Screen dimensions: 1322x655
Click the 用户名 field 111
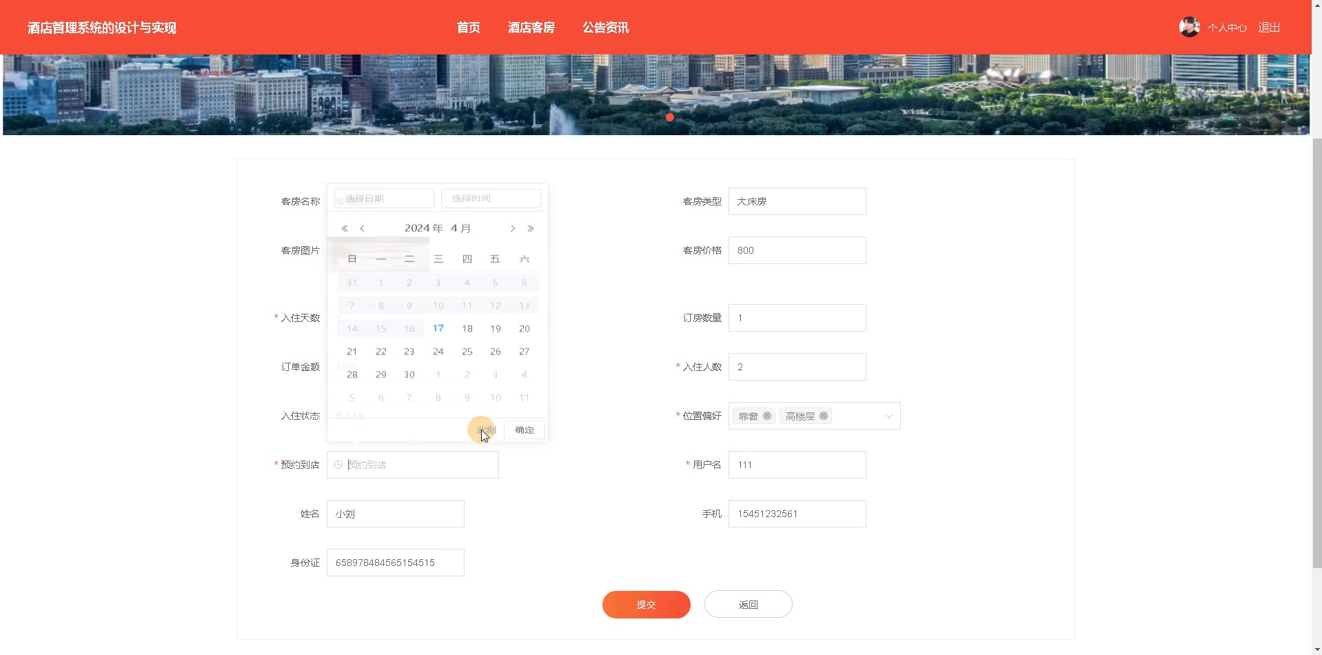pos(797,465)
